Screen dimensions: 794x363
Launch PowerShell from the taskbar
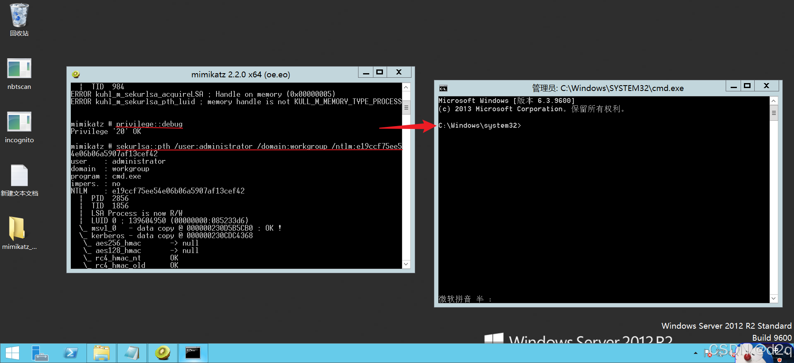click(71, 353)
